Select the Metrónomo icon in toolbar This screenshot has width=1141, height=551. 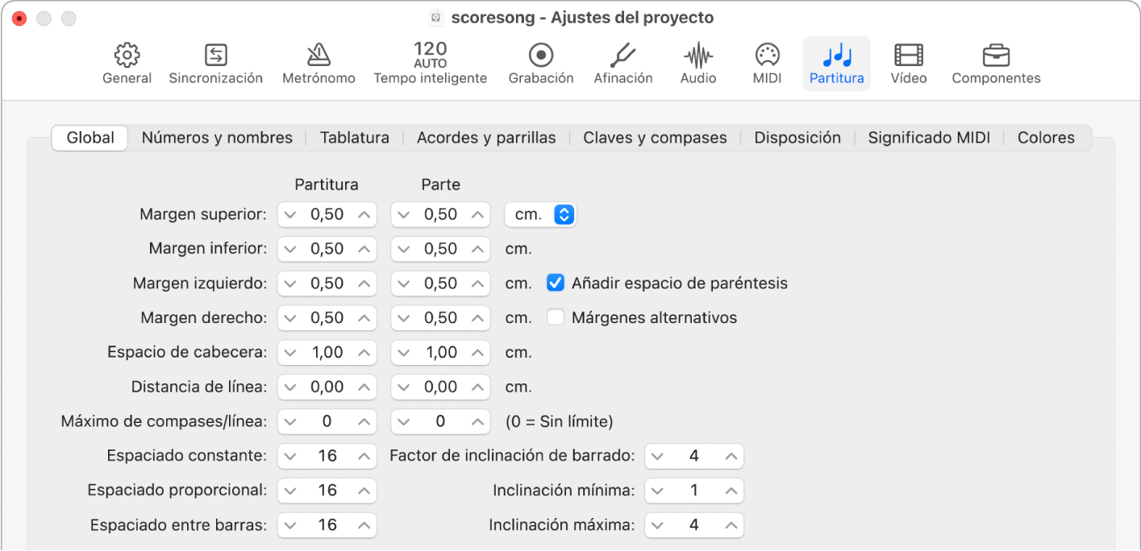(319, 56)
